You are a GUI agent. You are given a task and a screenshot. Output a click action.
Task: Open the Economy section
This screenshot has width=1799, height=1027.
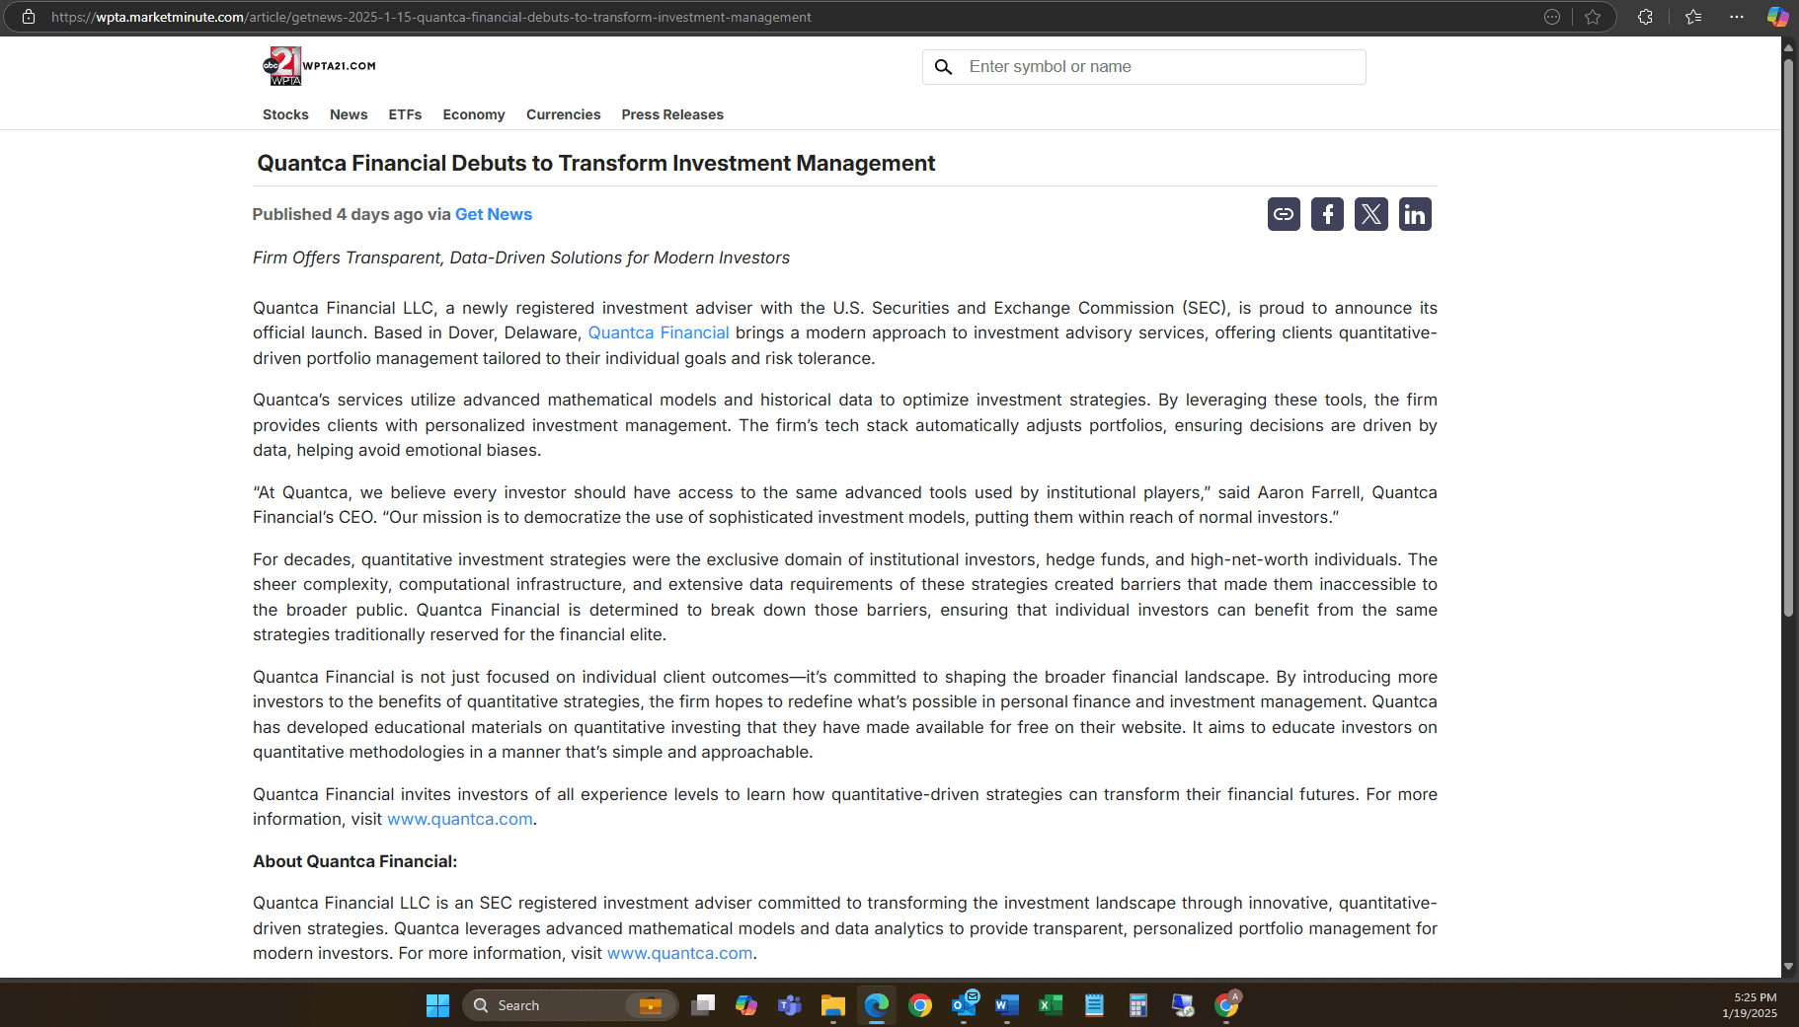(474, 114)
